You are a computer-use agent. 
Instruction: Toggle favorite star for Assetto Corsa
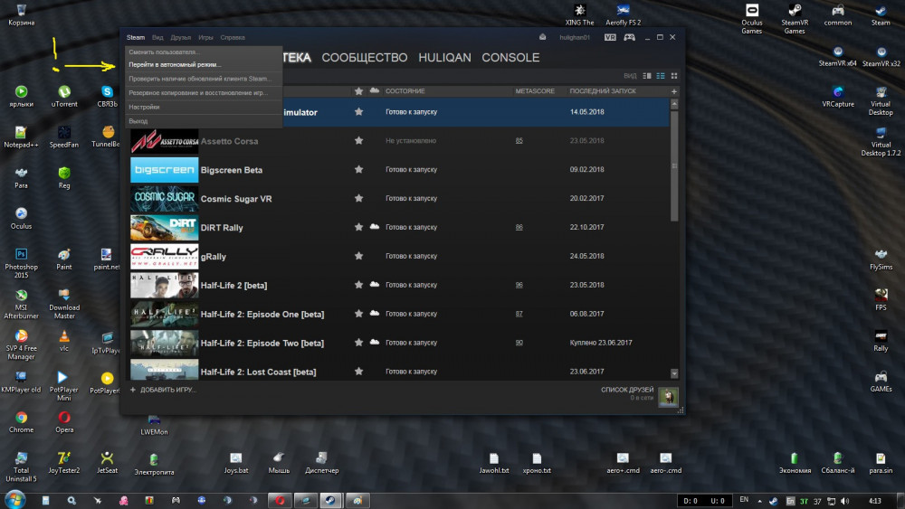coord(358,141)
